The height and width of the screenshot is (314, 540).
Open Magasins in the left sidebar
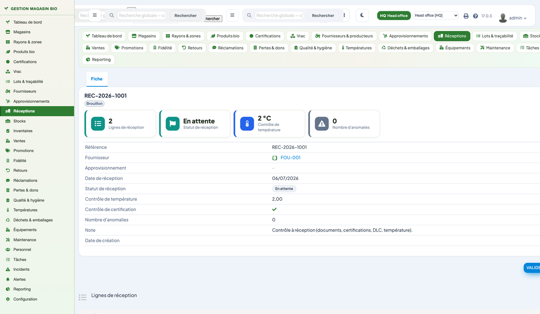(x=37, y=32)
